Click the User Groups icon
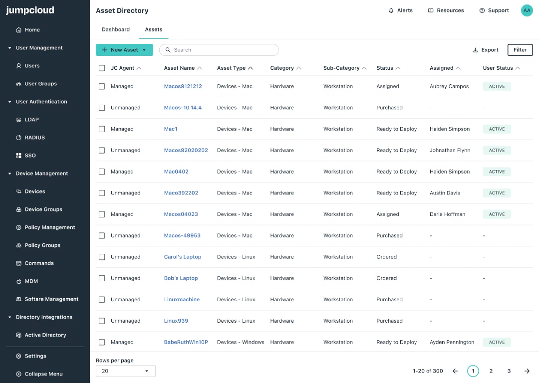The image size is (539, 383). click(18, 84)
